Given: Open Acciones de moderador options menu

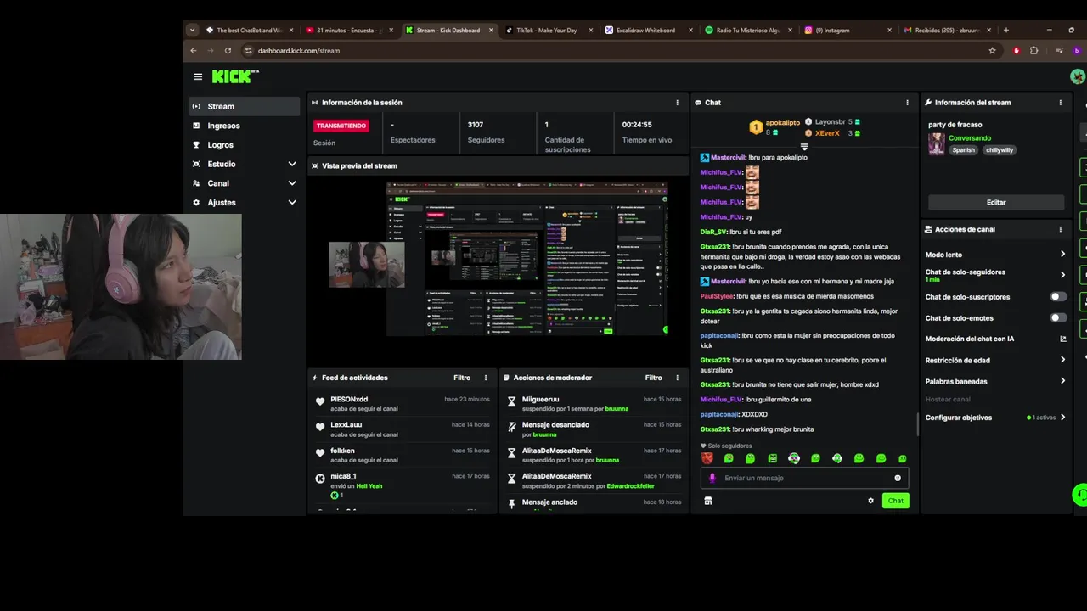Looking at the screenshot, I should click(677, 378).
